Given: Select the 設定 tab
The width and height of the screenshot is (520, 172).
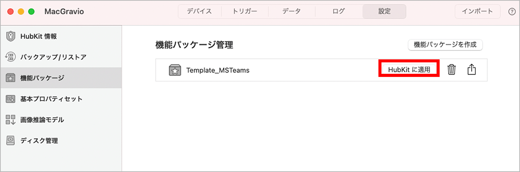Looking at the screenshot, I should coord(384,11).
